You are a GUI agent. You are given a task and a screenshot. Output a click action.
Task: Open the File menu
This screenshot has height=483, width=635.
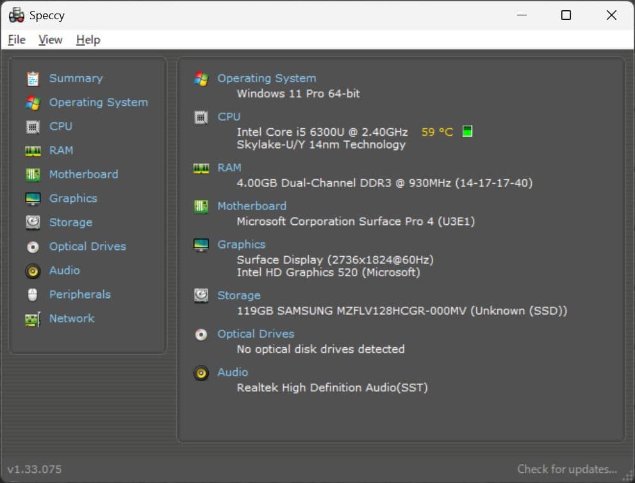click(x=17, y=40)
